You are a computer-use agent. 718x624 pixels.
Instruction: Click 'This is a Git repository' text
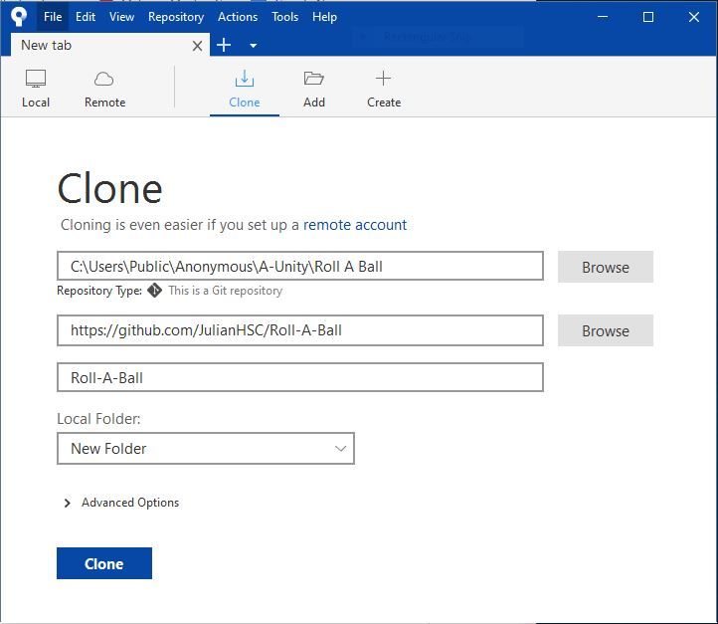coord(226,291)
